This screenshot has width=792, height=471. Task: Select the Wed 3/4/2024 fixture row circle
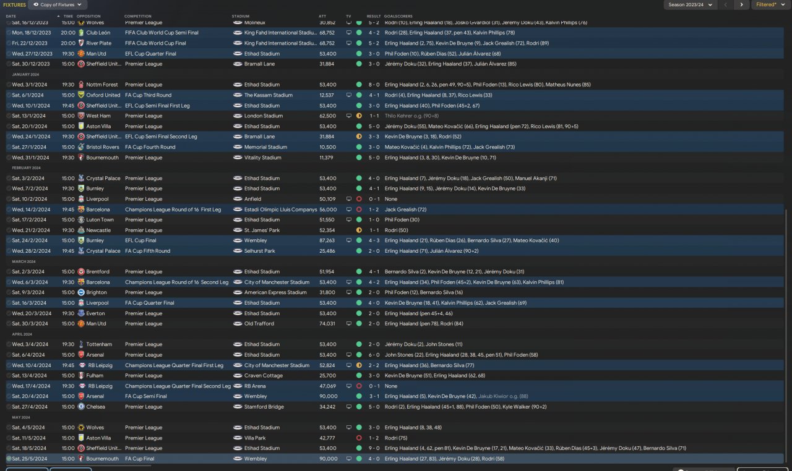pyautogui.click(x=9, y=344)
